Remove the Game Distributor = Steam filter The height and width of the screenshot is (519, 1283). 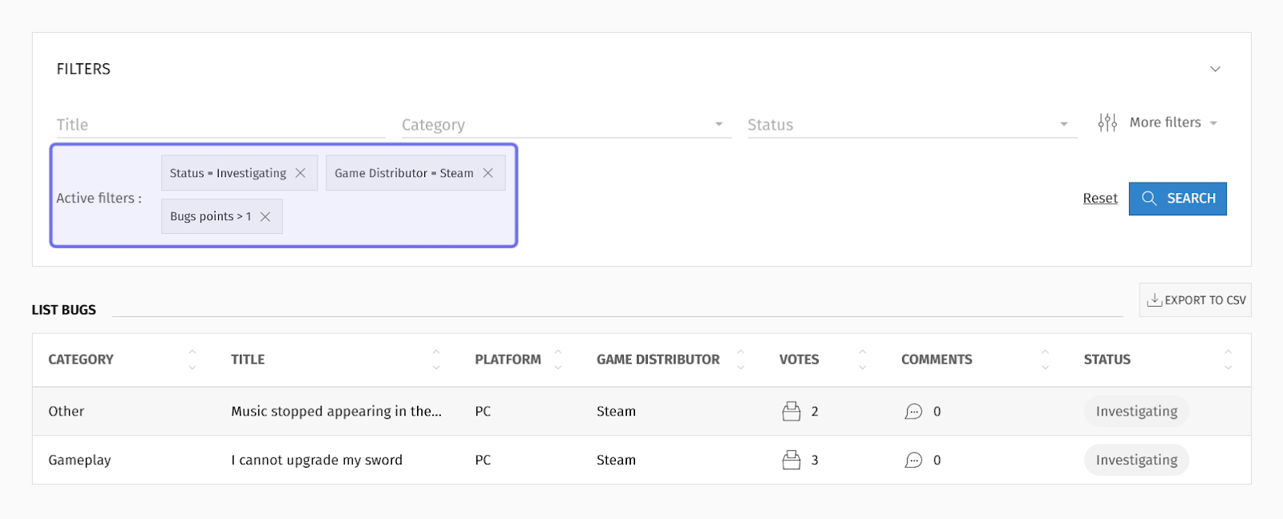pyautogui.click(x=488, y=173)
